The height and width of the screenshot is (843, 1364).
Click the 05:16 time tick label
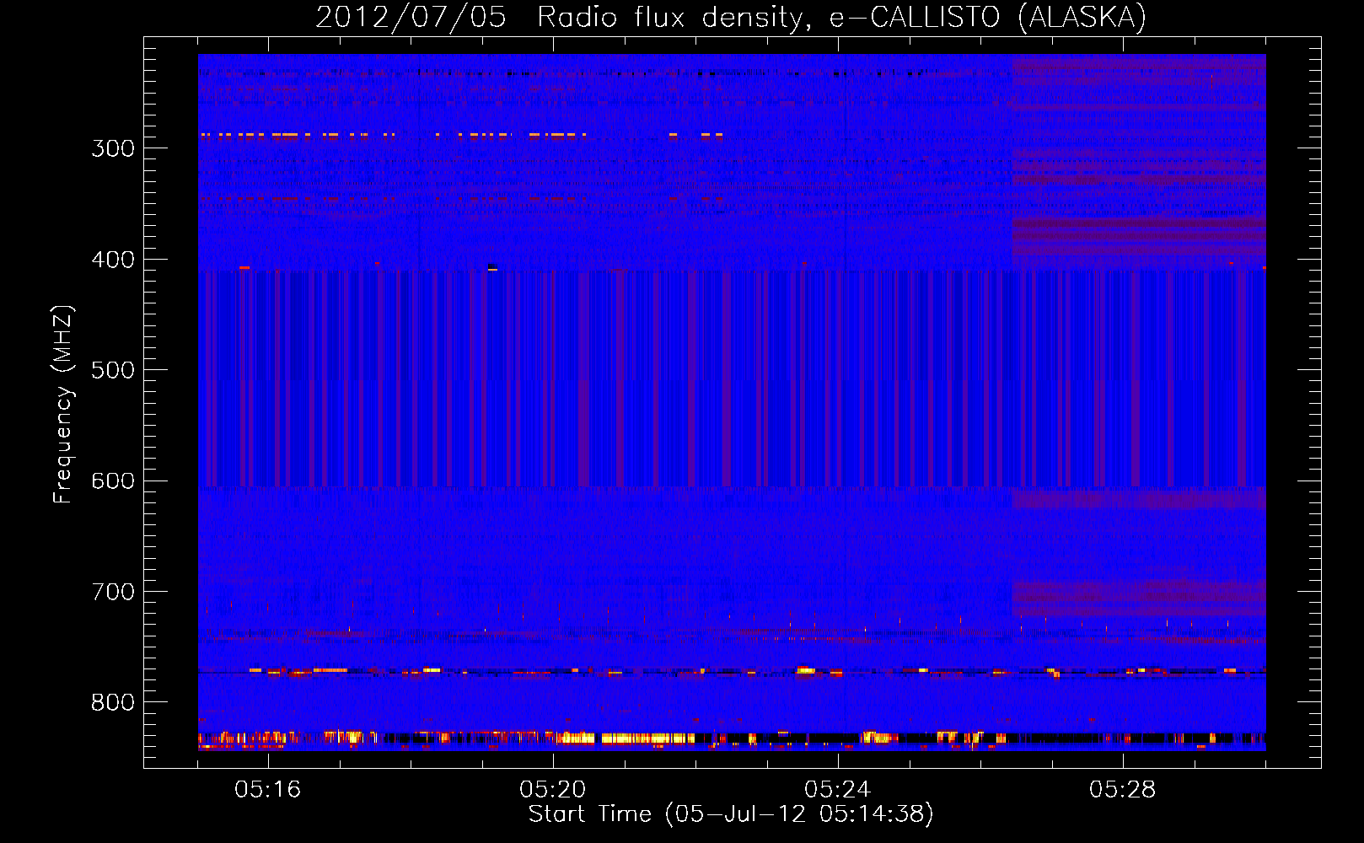coord(268,789)
